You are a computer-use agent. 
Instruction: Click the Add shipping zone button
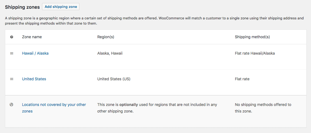[61, 7]
